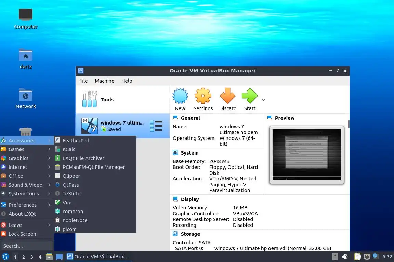394x262 pixels.
Task: Click the VM preview thumbnail
Action: coord(306,155)
